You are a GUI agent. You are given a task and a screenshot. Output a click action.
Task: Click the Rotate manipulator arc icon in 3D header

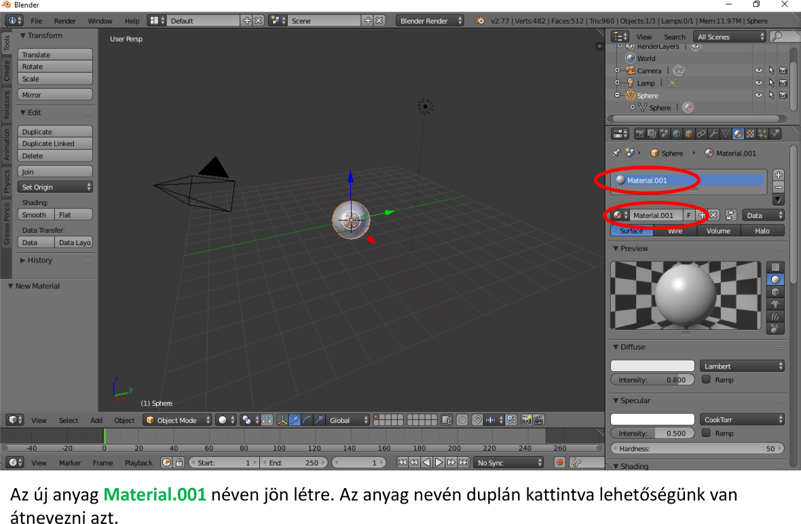pos(307,420)
